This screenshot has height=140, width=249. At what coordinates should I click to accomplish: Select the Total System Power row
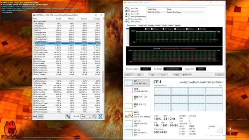pos(67,52)
